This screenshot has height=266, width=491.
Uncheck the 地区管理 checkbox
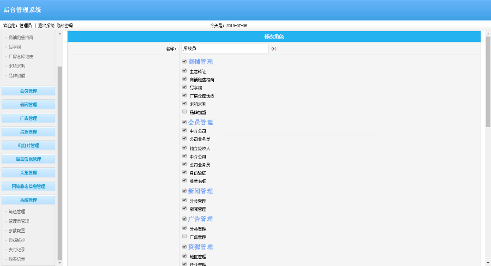pyautogui.click(x=184, y=256)
